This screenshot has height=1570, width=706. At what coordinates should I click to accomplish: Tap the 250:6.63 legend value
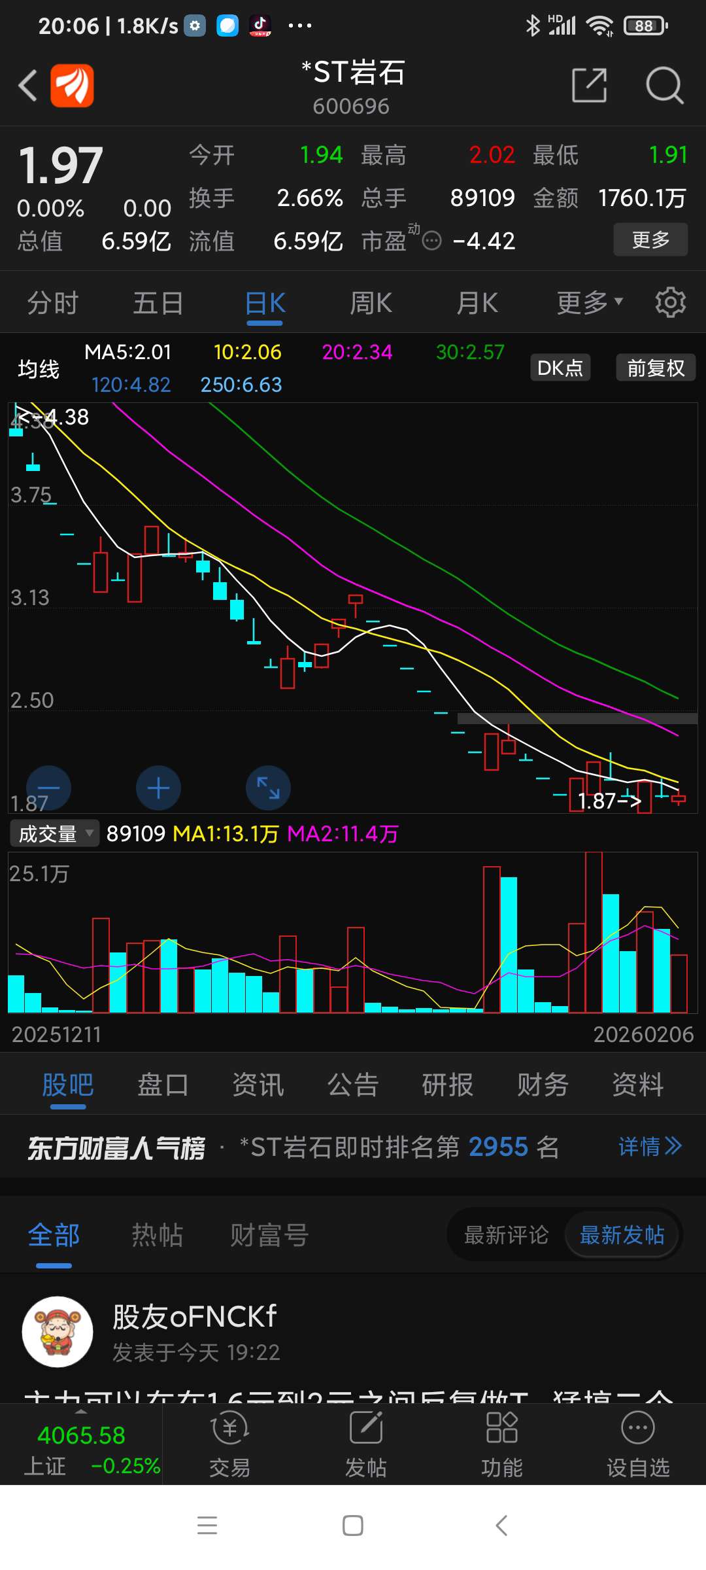click(x=241, y=385)
